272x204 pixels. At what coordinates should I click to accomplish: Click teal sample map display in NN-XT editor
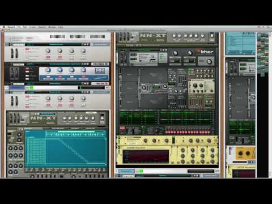point(66,148)
